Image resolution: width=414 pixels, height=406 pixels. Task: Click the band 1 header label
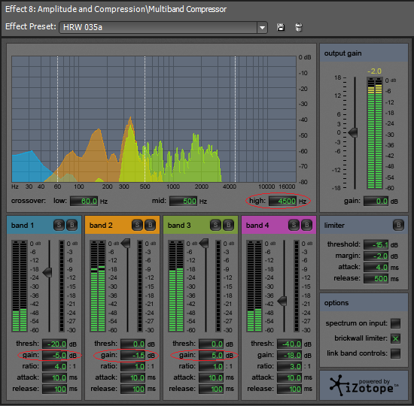tap(22, 226)
